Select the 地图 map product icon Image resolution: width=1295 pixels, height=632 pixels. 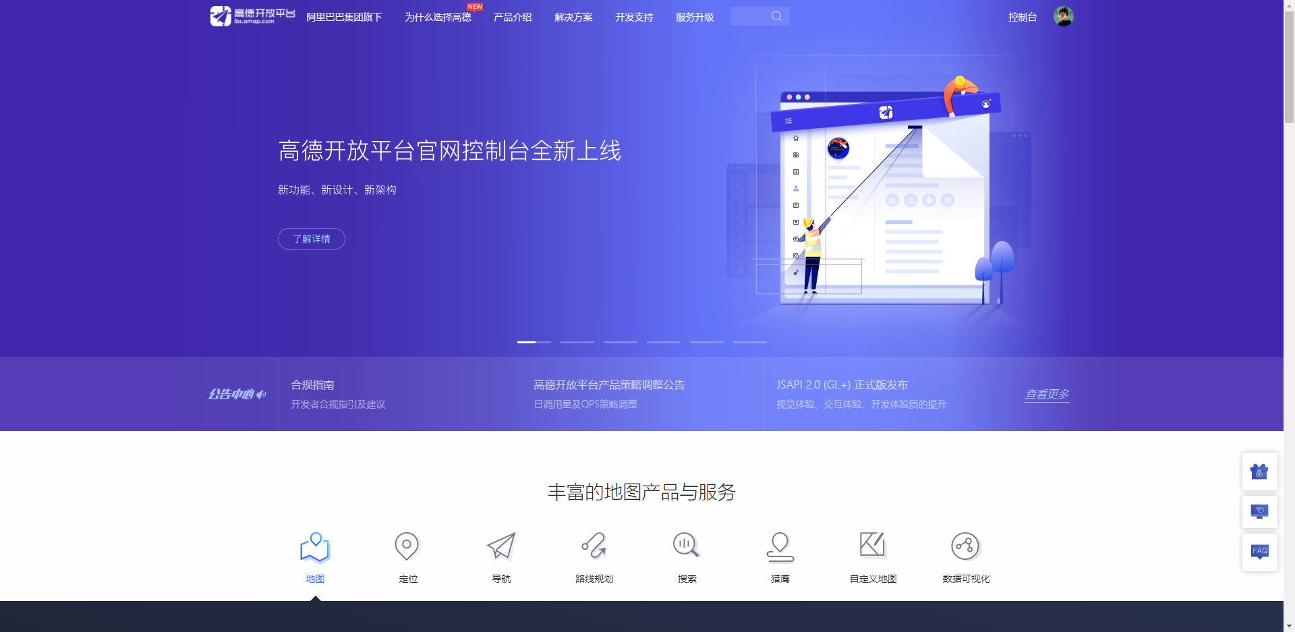314,546
